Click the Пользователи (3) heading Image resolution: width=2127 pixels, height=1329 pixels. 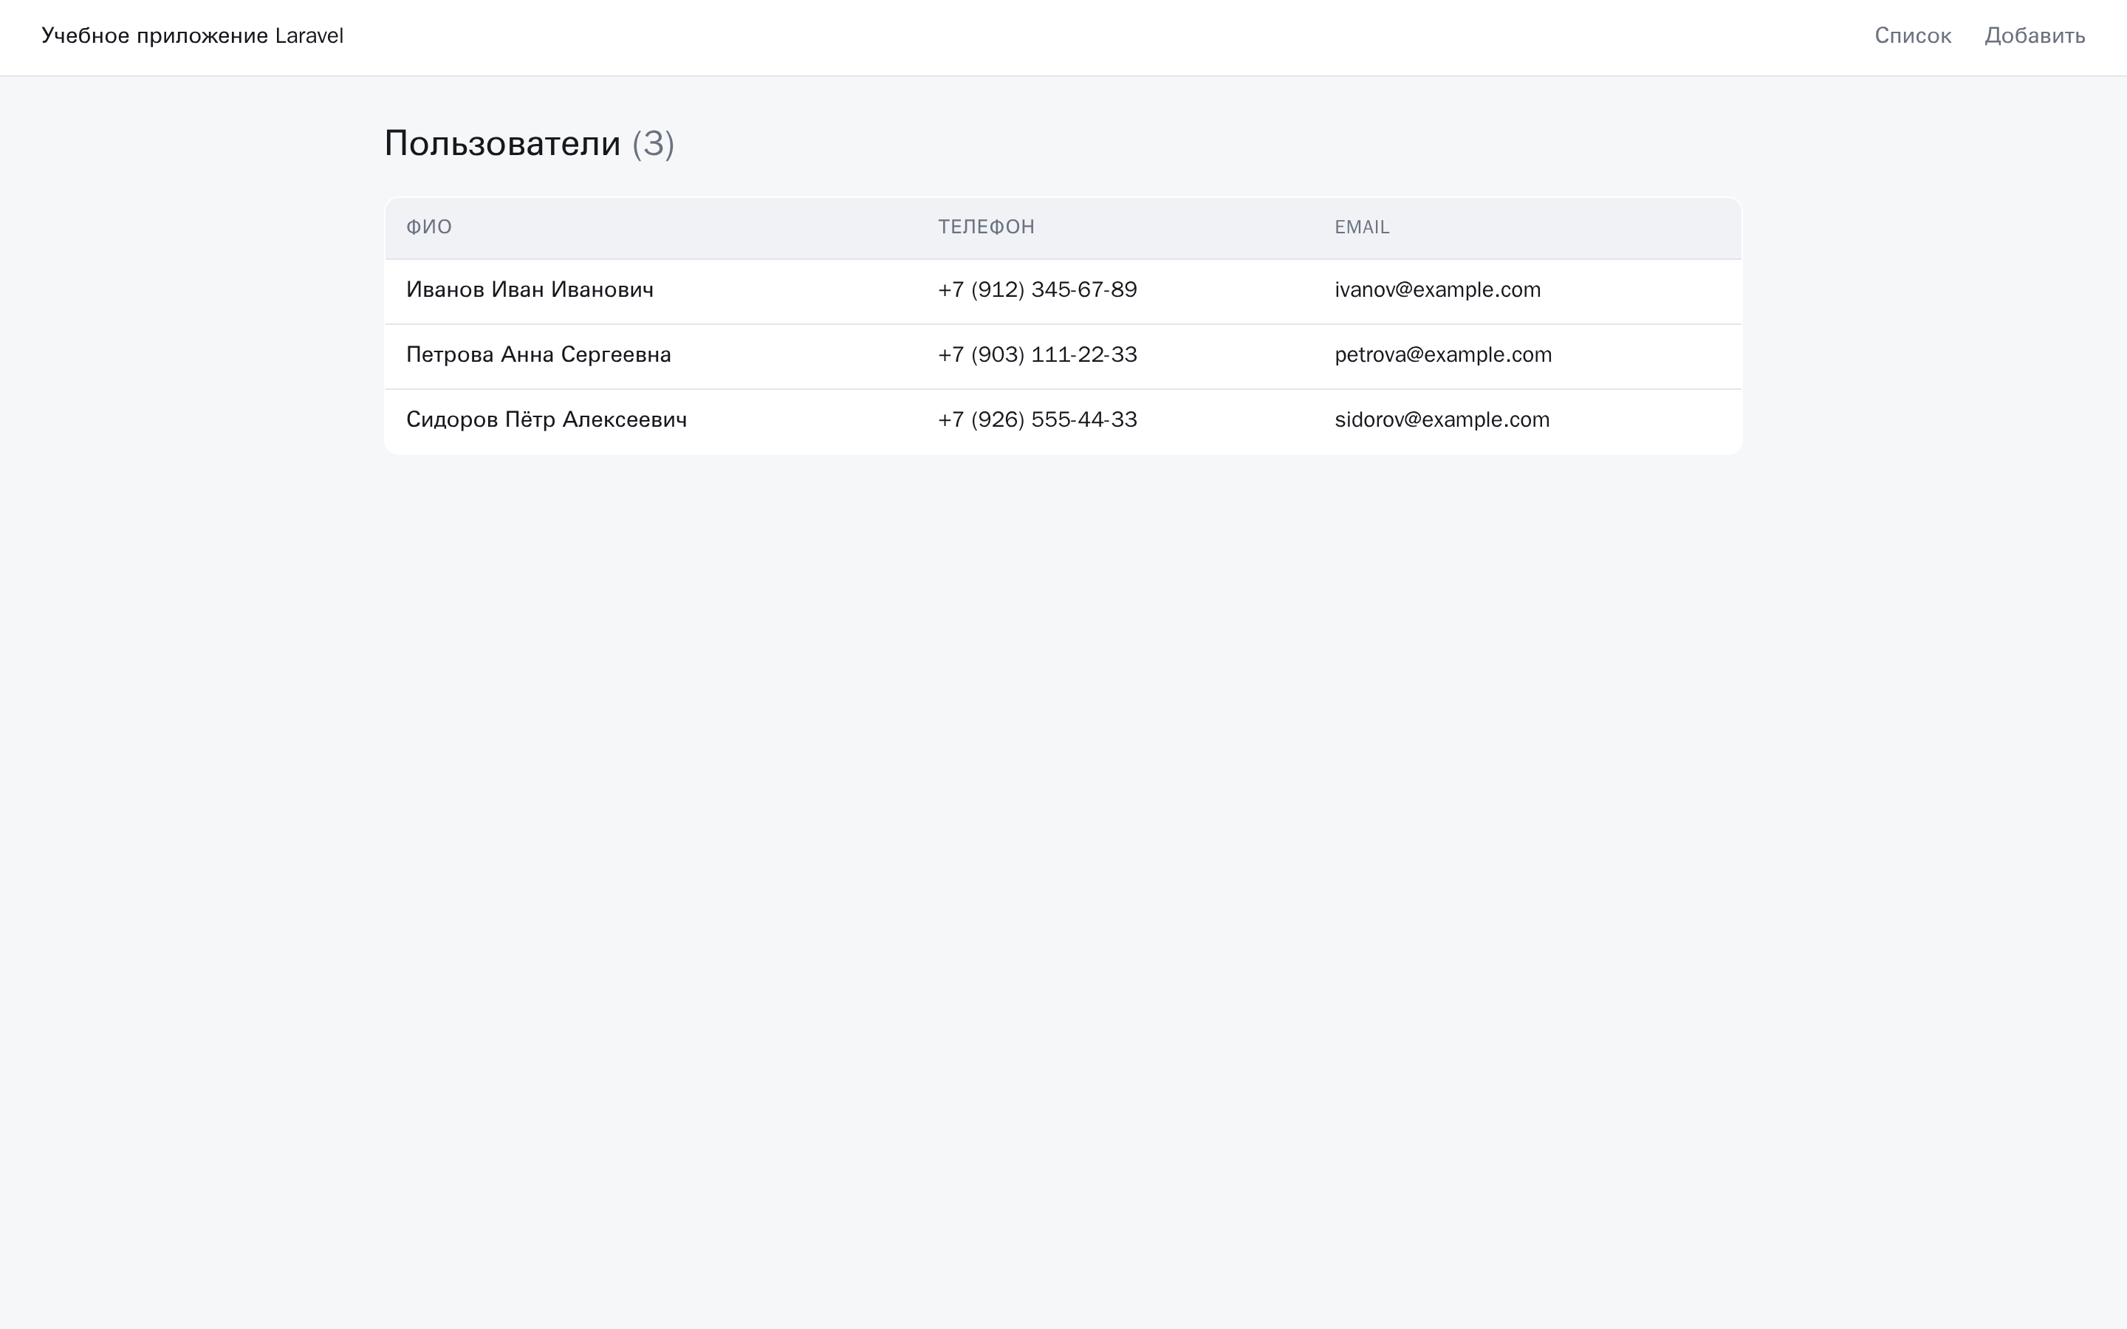pyautogui.click(x=529, y=144)
